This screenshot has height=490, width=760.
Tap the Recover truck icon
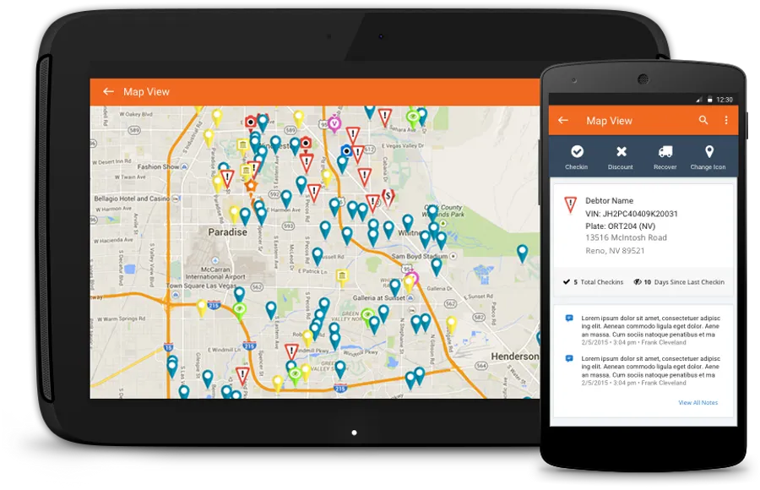pos(665,152)
